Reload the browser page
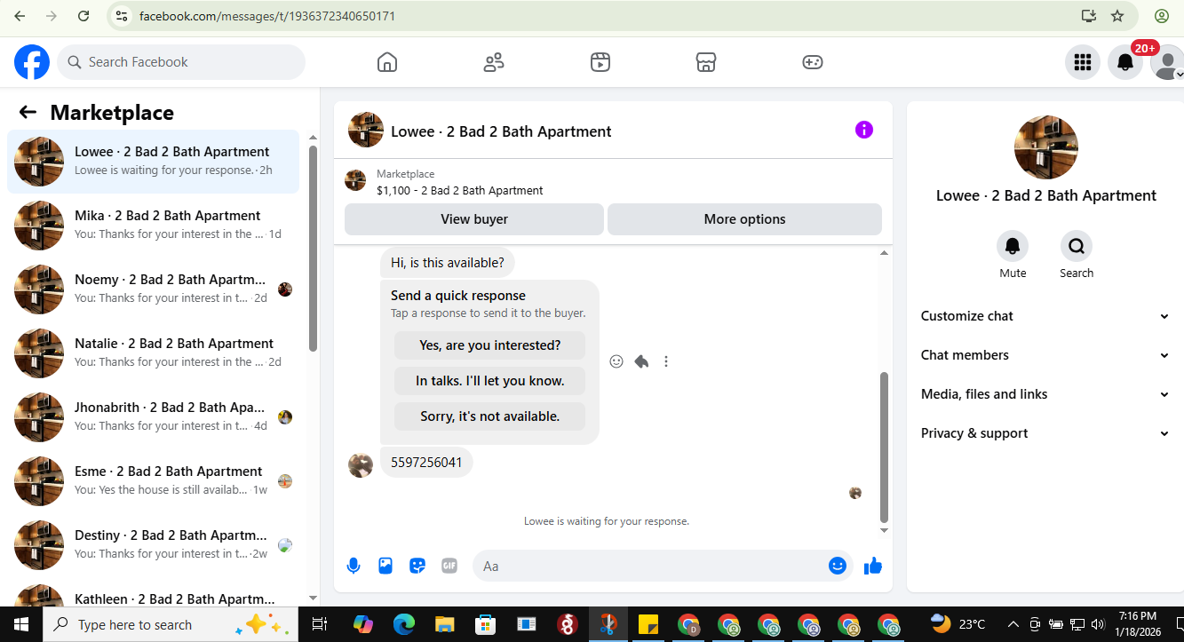 pyautogui.click(x=83, y=16)
